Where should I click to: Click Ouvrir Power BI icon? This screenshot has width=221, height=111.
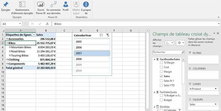coord(41,5)
